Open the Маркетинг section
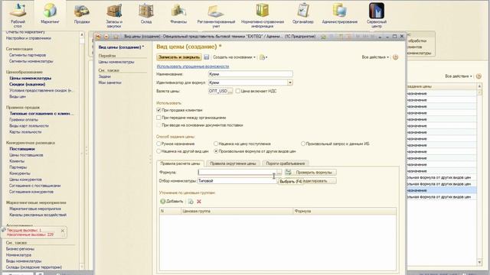 [50, 14]
